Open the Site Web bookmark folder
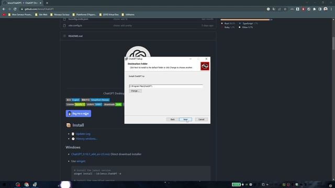The height and width of the screenshot is (188, 335). [x=41, y=15]
